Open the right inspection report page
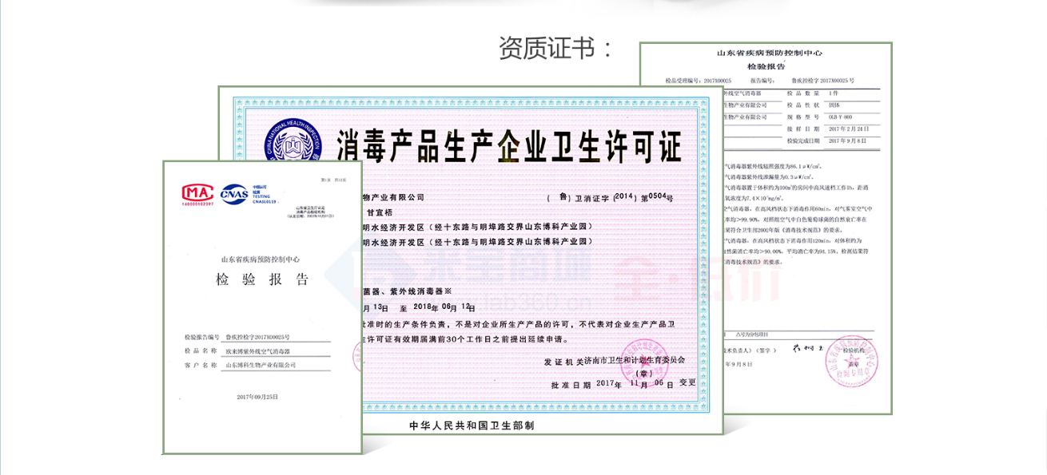Screen dimensions: 1047x475 (x=807, y=239)
